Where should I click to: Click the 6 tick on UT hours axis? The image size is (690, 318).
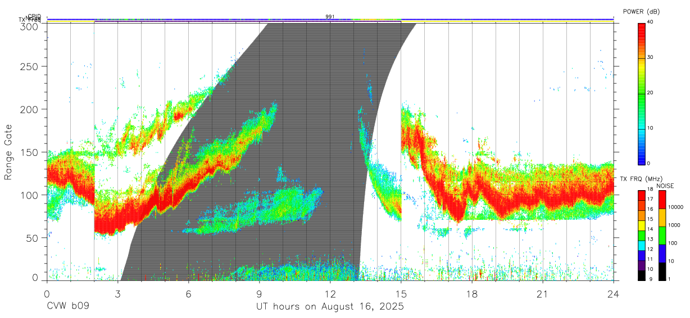[188, 294]
